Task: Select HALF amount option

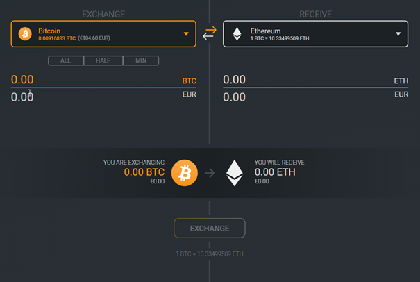Action: coord(103,60)
